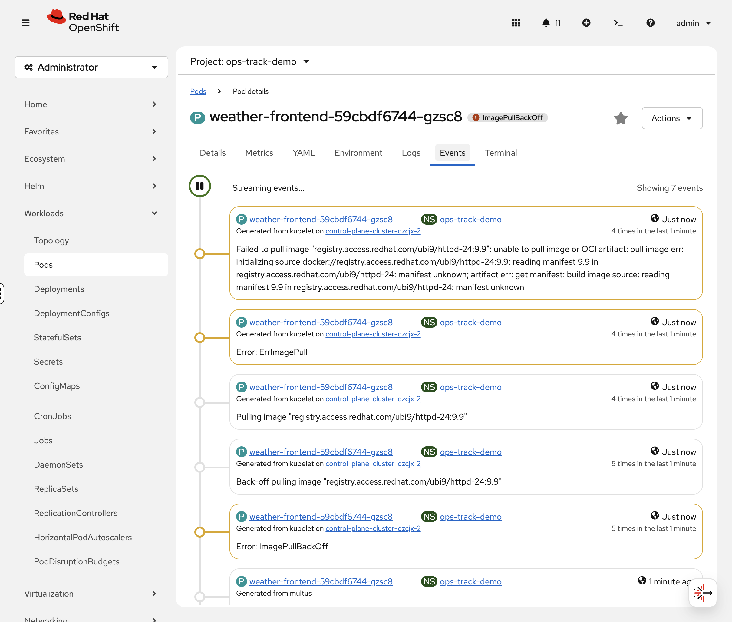Click the NS namespace badge beside ops-track-demo

point(429,219)
